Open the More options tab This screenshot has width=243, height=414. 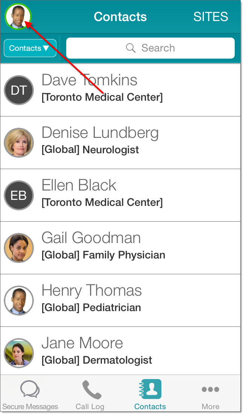tap(210, 394)
